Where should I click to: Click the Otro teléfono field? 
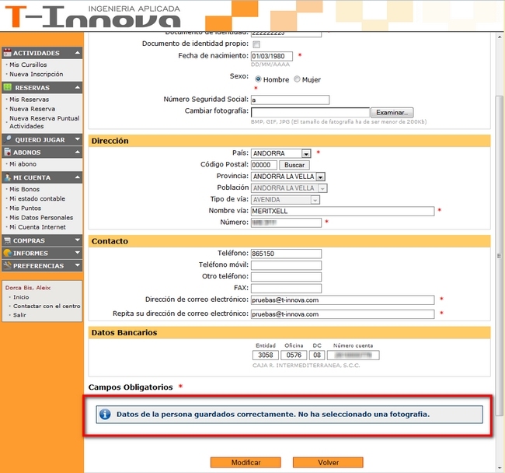[x=286, y=277]
